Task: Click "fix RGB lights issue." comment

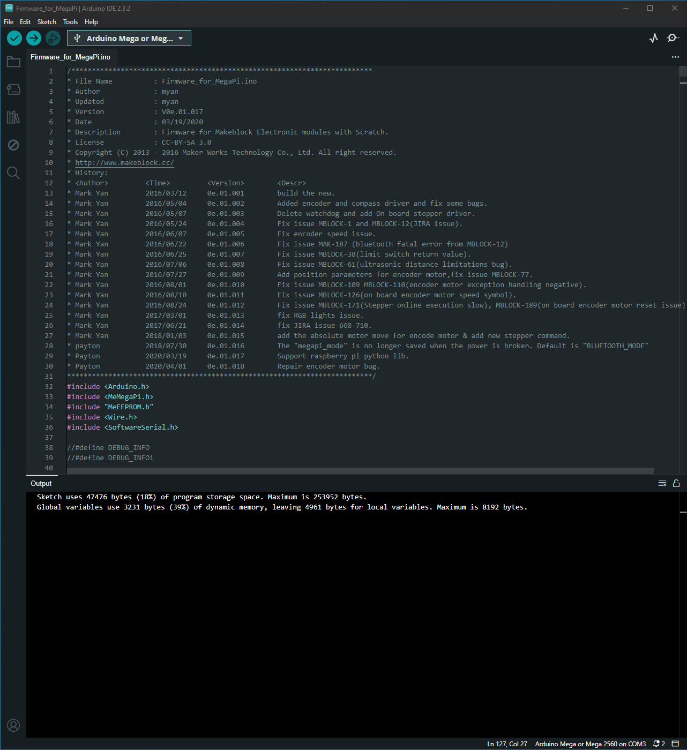Action: pos(320,316)
